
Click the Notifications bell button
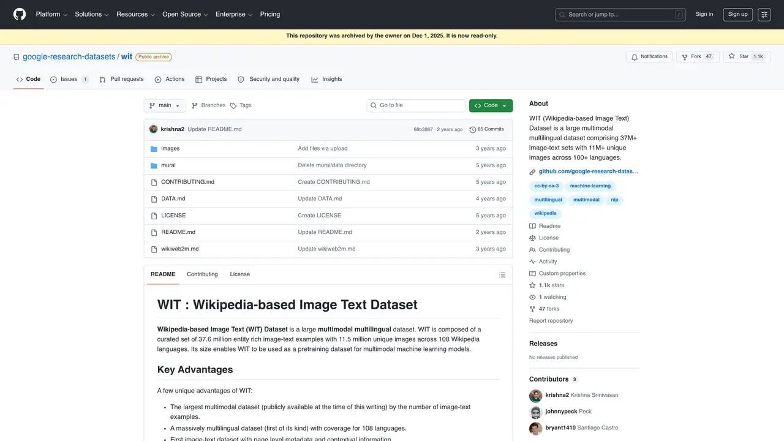649,56
